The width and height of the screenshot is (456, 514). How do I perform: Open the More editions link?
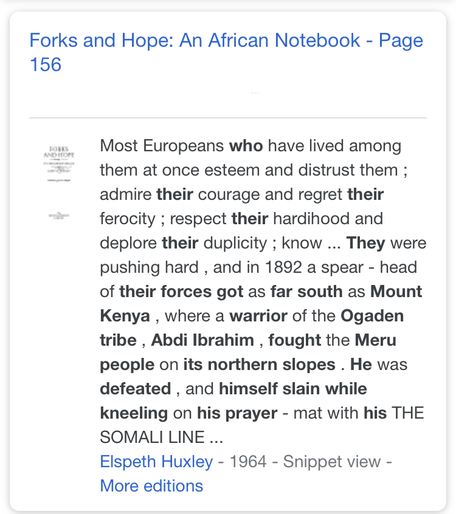[151, 486]
